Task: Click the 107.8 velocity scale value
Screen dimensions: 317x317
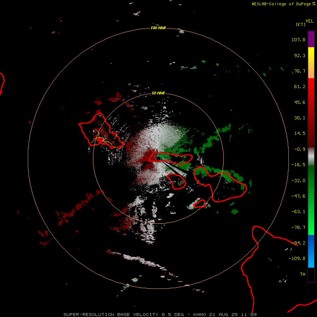Action: pyautogui.click(x=298, y=39)
